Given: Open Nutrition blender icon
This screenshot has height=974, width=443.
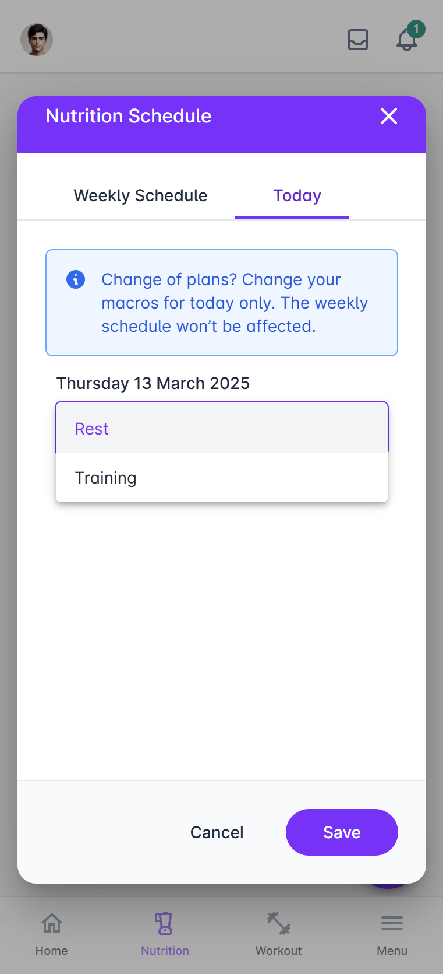Looking at the screenshot, I should pos(165,923).
